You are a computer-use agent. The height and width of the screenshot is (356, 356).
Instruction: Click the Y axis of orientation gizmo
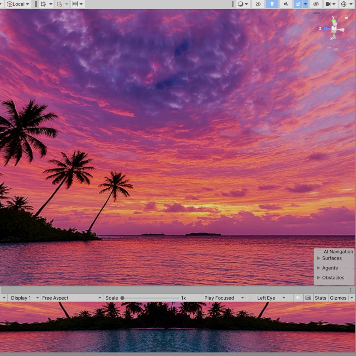334,21
